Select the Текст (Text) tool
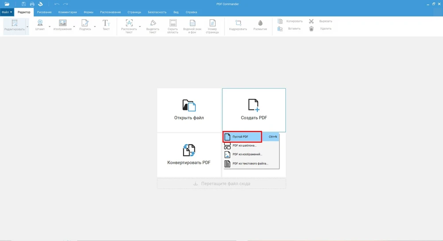This screenshot has height=241, width=443. [106, 23]
